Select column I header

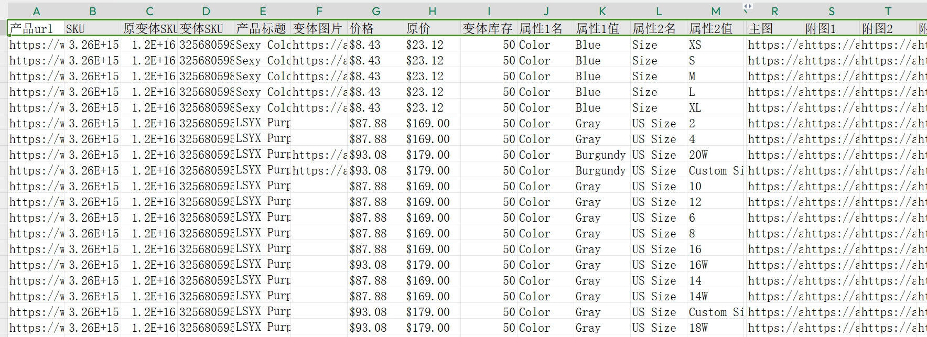point(489,11)
